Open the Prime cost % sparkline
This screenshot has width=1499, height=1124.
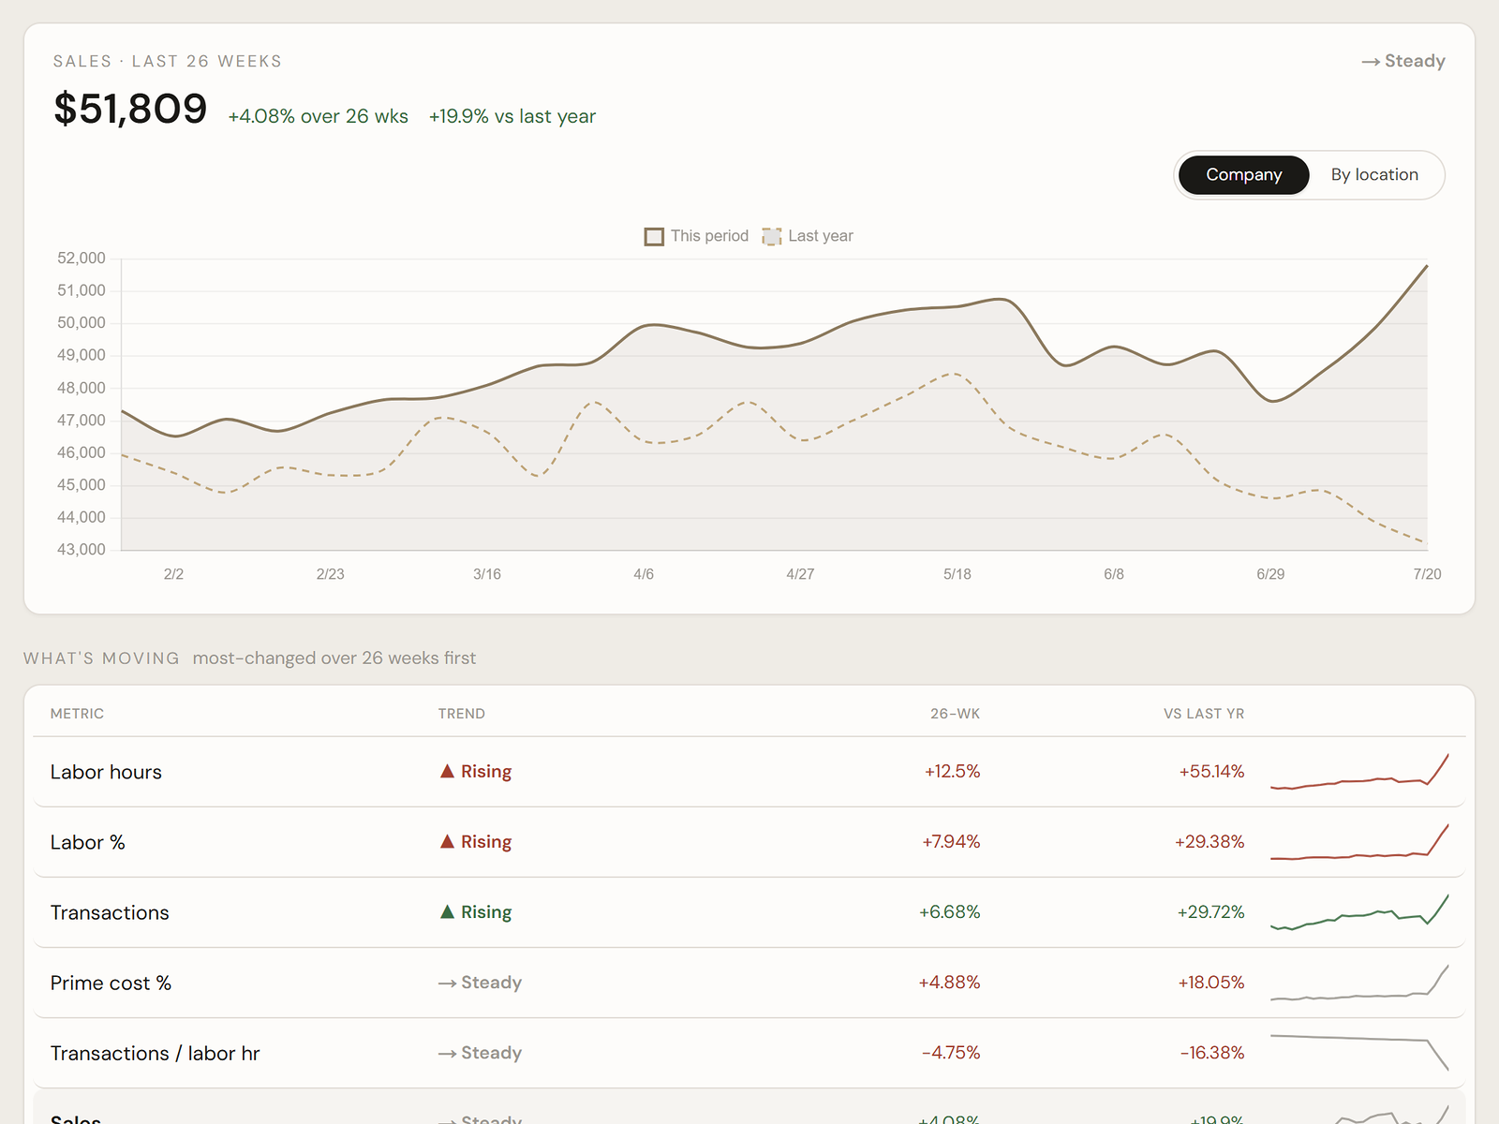coord(1359,983)
